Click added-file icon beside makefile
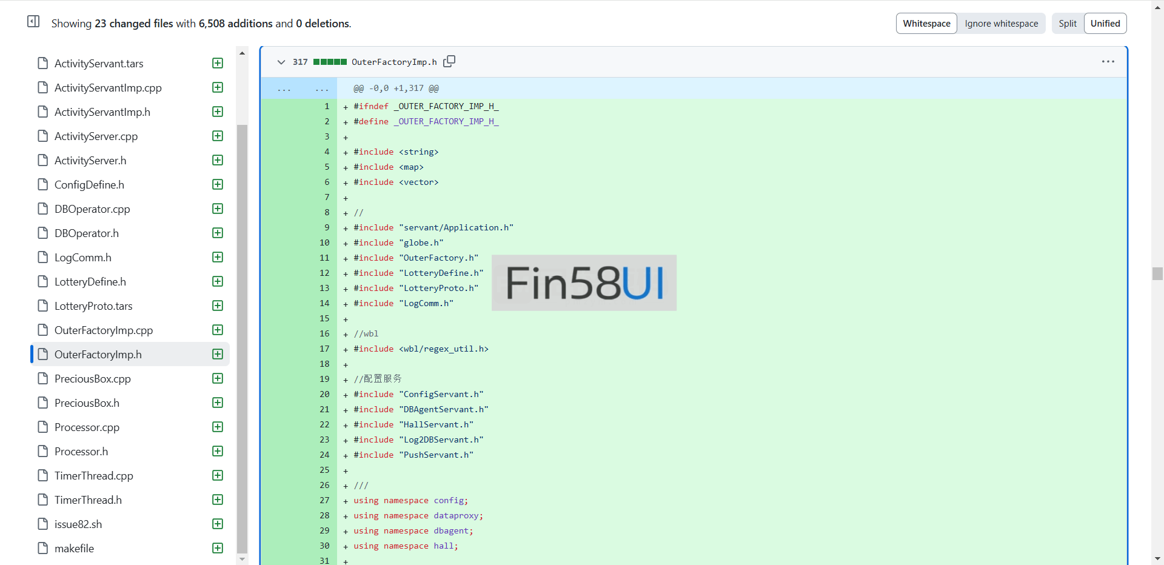This screenshot has width=1164, height=565. tap(218, 549)
